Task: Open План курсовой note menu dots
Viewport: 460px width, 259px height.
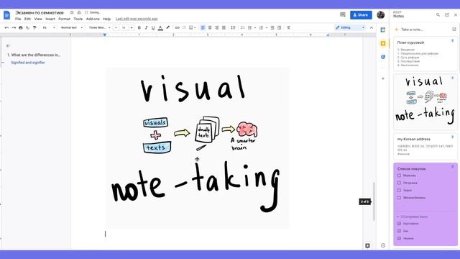Action: click(x=452, y=41)
